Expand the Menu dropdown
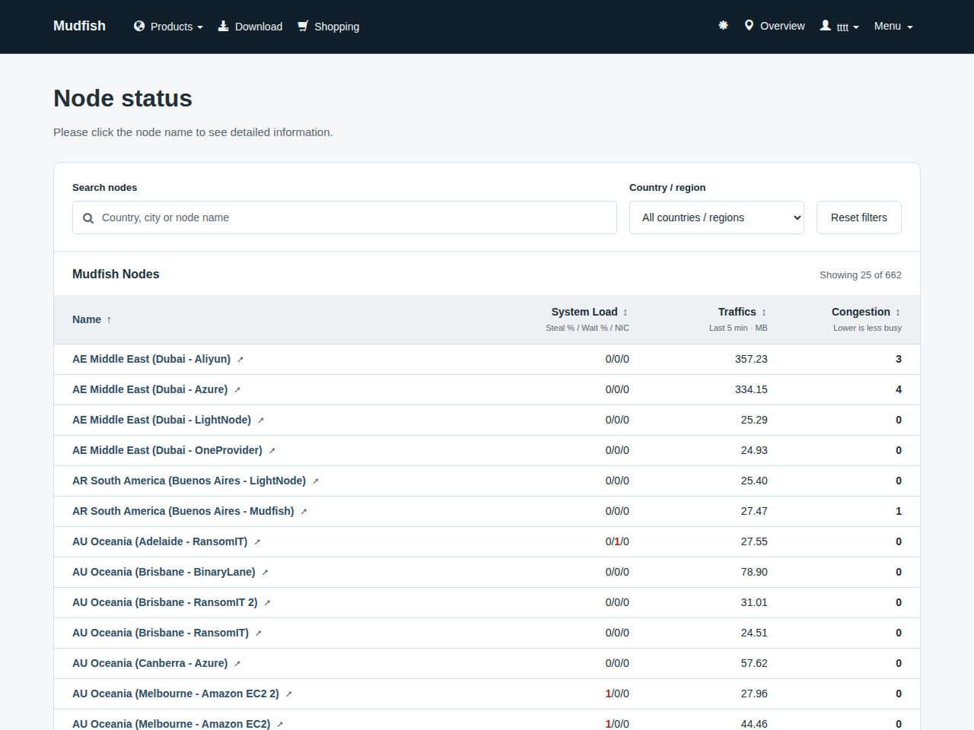This screenshot has width=974, height=730. point(893,27)
